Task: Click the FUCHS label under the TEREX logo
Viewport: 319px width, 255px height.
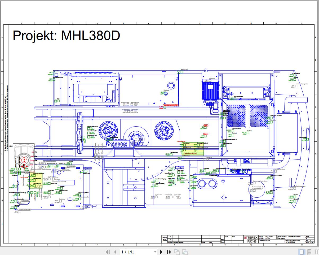Action: 251,242
